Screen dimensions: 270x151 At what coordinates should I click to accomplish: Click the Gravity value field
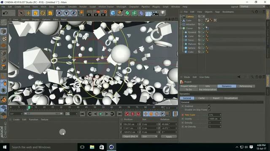215,119
